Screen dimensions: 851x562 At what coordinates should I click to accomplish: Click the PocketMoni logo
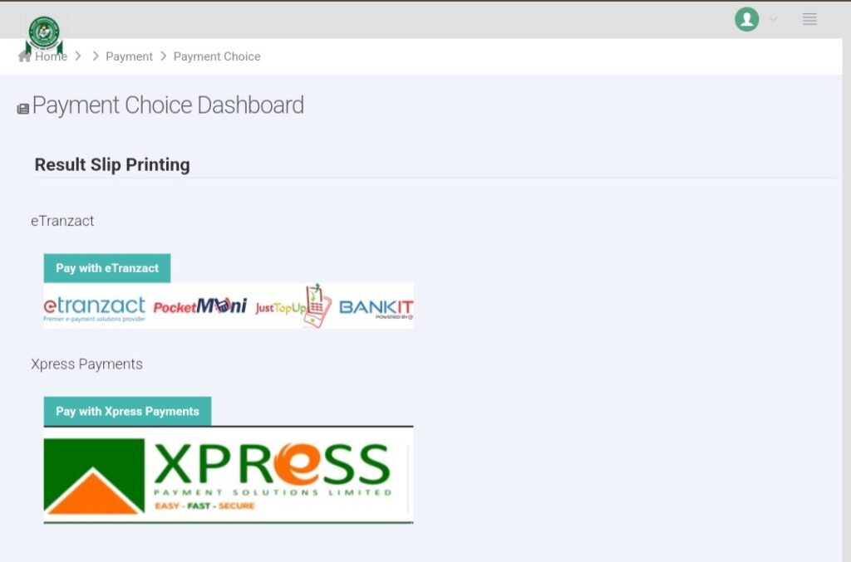tap(199, 307)
